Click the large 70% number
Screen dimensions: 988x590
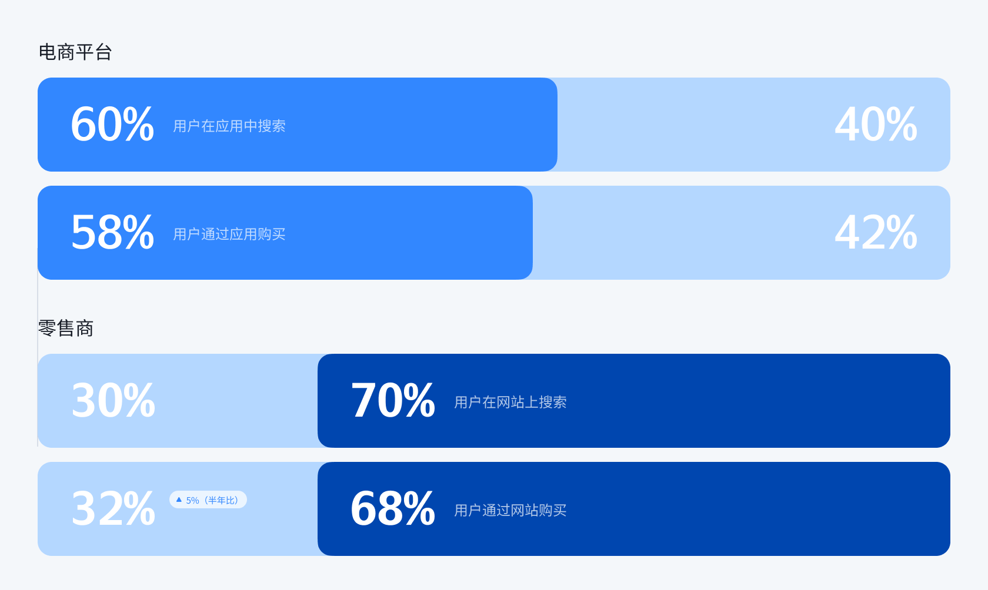[393, 400]
